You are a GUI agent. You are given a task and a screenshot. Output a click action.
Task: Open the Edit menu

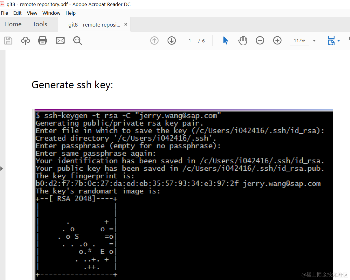17,13
